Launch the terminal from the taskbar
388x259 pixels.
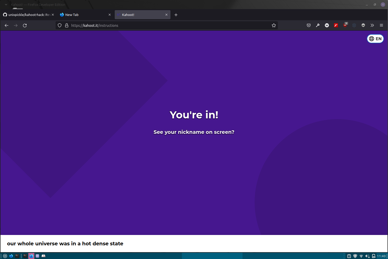[17, 256]
